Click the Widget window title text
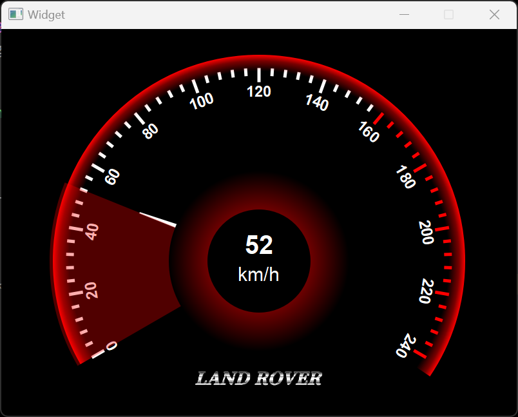 (x=46, y=15)
